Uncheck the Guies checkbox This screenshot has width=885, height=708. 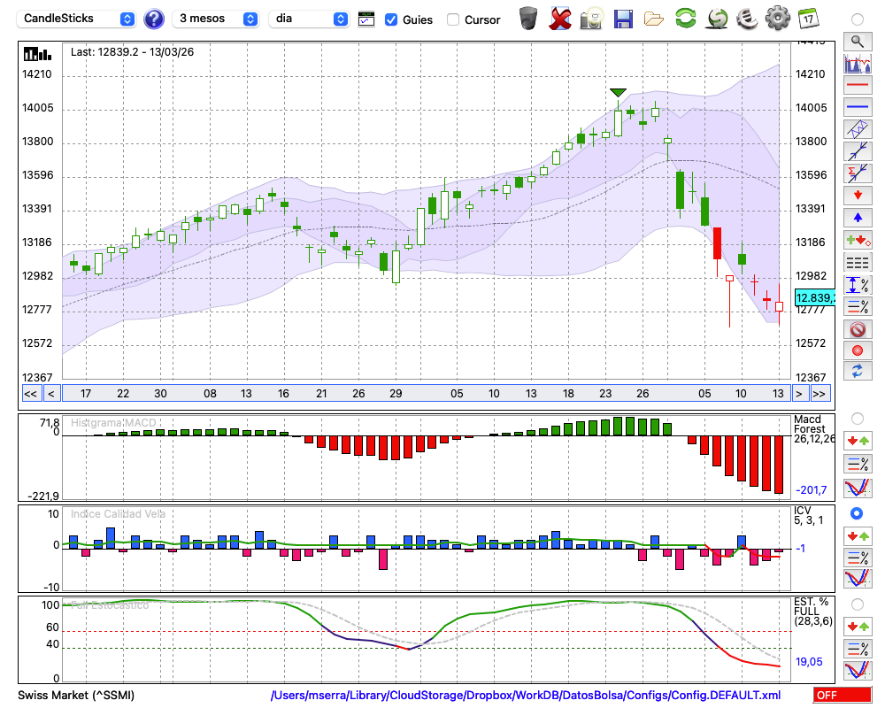click(391, 19)
